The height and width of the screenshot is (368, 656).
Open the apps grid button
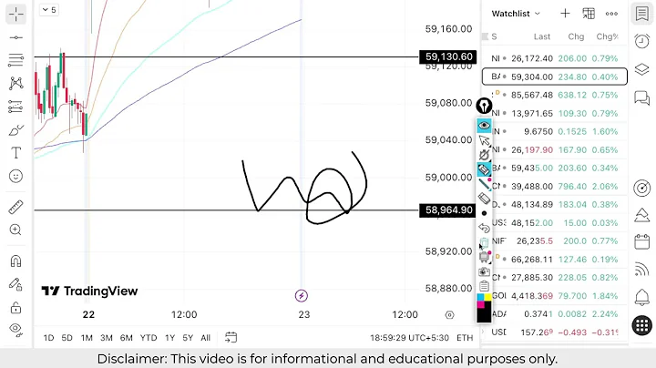coord(642,325)
